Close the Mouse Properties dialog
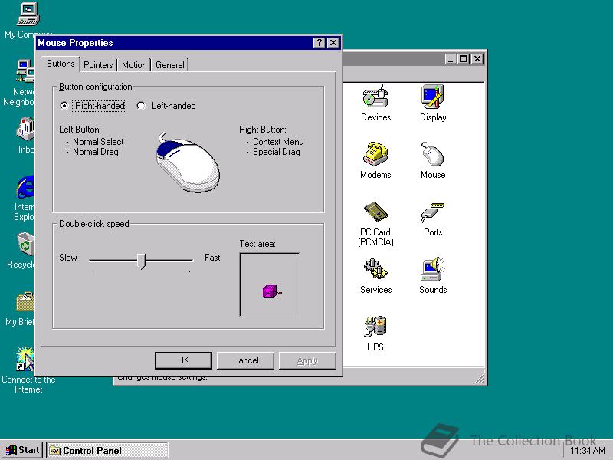Viewport: 613px width, 460px height. click(x=333, y=43)
